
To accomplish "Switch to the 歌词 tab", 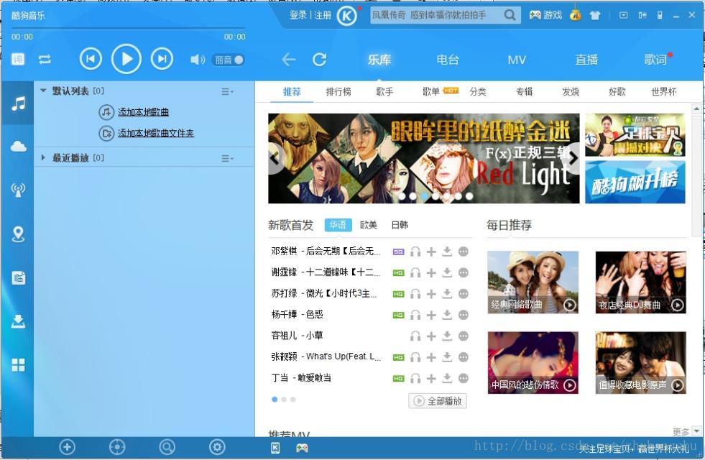I will pyautogui.click(x=655, y=60).
